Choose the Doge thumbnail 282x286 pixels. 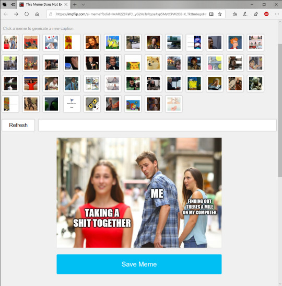(154, 63)
